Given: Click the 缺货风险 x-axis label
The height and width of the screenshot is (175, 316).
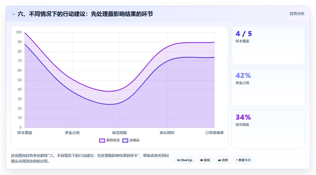Looking at the screenshot, I should 120,133.
